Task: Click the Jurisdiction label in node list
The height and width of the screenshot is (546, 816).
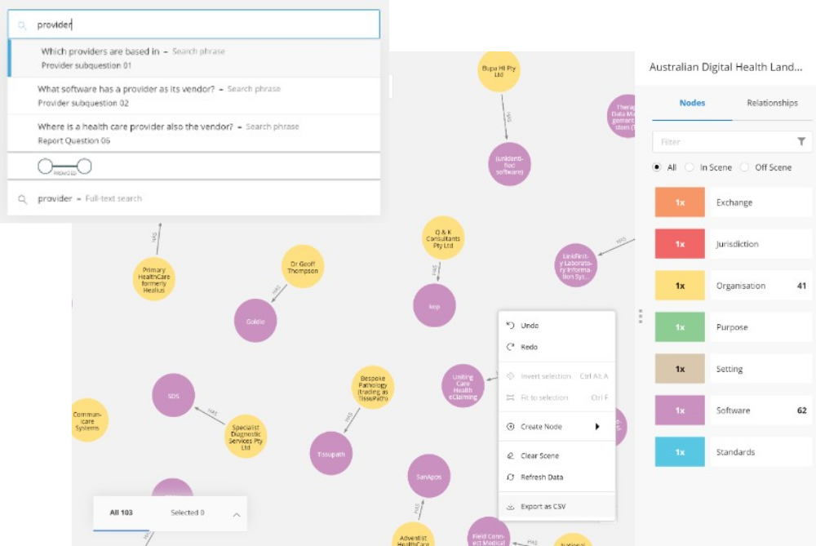Action: 737,244
